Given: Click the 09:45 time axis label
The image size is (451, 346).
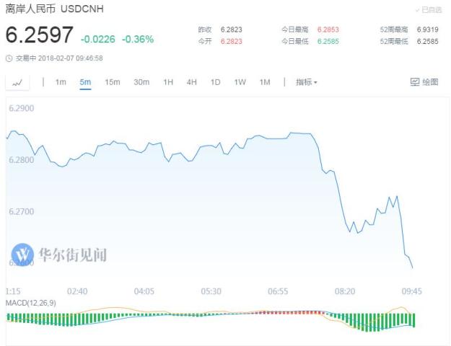Looking at the screenshot, I should (411, 291).
